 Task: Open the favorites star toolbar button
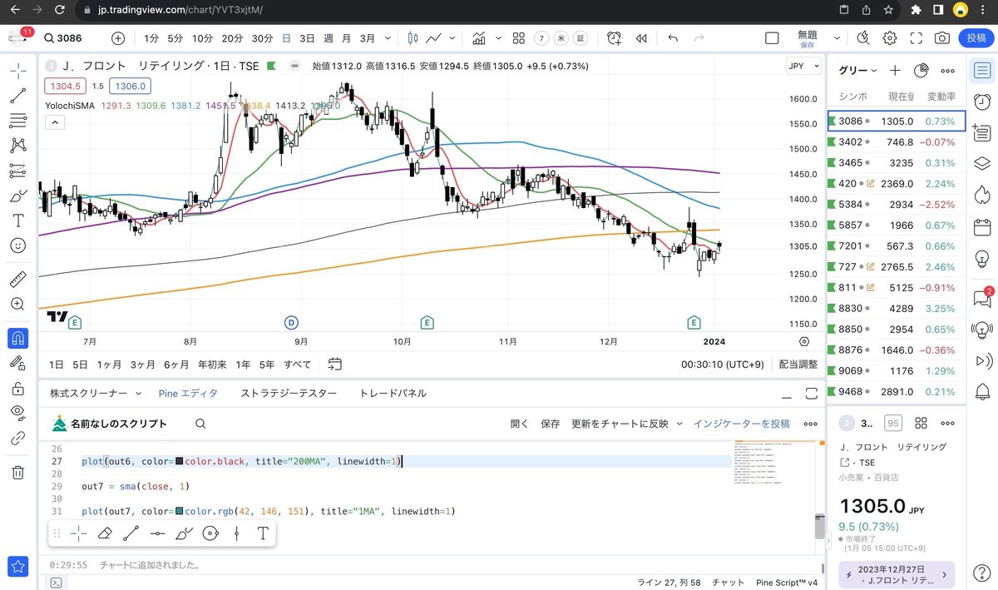point(17,566)
